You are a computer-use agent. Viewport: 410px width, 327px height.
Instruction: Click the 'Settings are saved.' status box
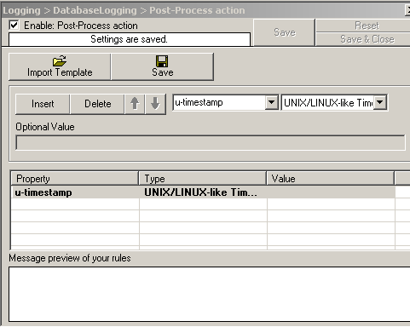[x=130, y=39]
